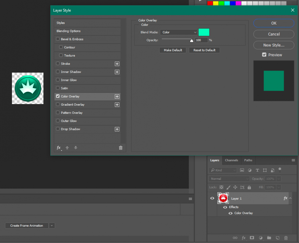299x243 pixels.
Task: Enable Texture checkbox
Action: [x=61, y=55]
